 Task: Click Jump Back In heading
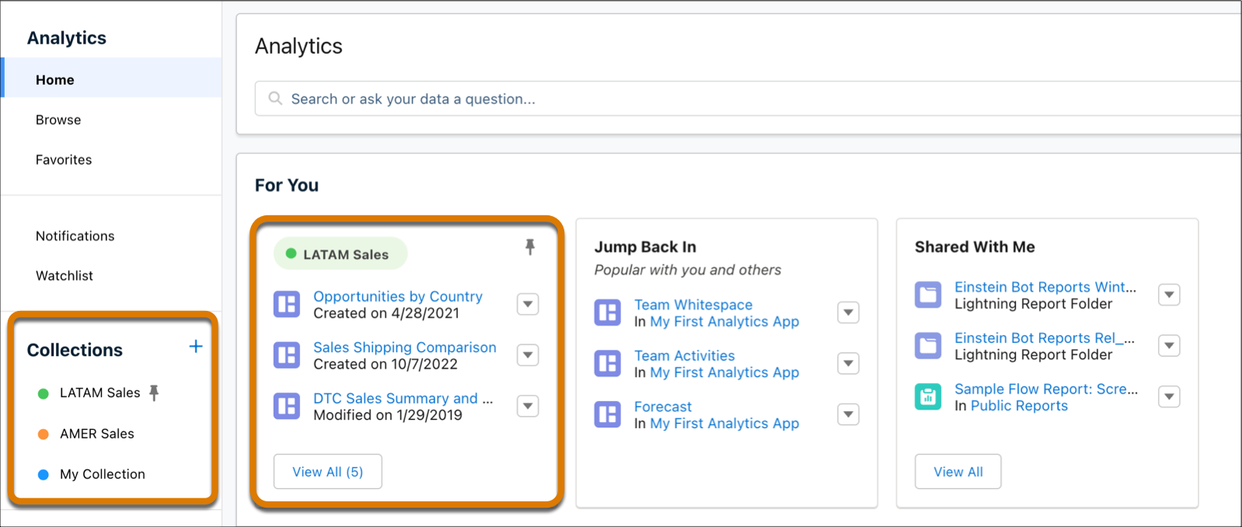645,246
